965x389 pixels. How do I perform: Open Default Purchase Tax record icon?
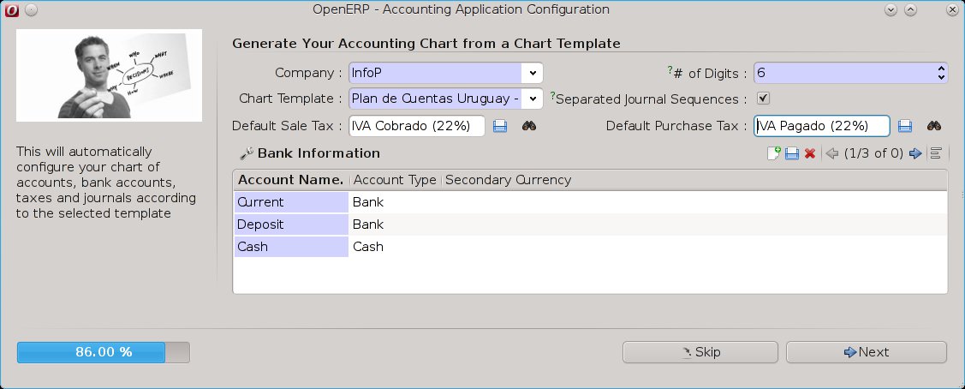905,126
